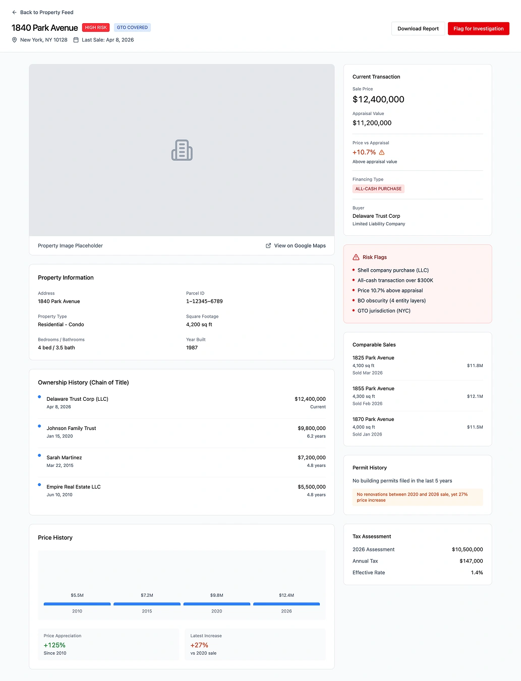The image size is (521, 681).
Task: Click the 2026 bar in Price History
Action: [286, 603]
